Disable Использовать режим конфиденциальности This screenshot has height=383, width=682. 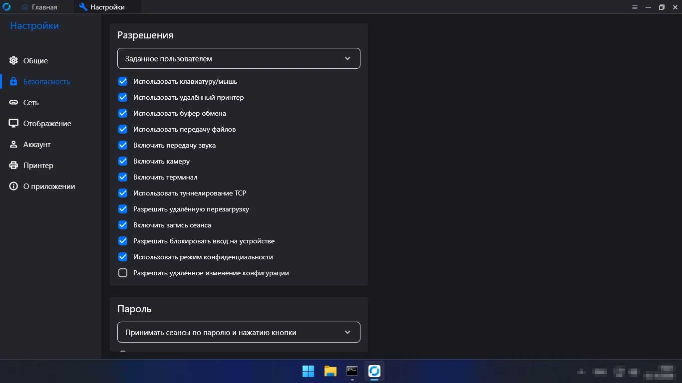pyautogui.click(x=123, y=257)
